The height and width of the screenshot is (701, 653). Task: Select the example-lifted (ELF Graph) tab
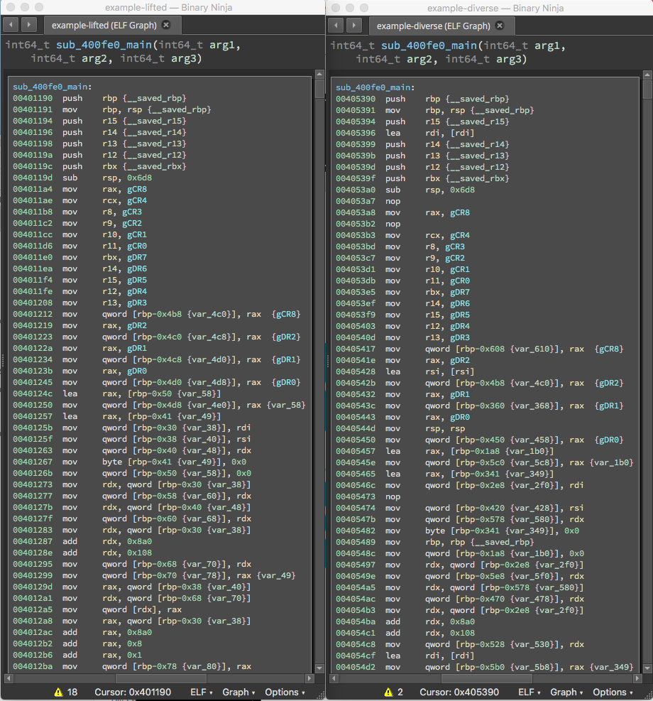tap(105, 26)
